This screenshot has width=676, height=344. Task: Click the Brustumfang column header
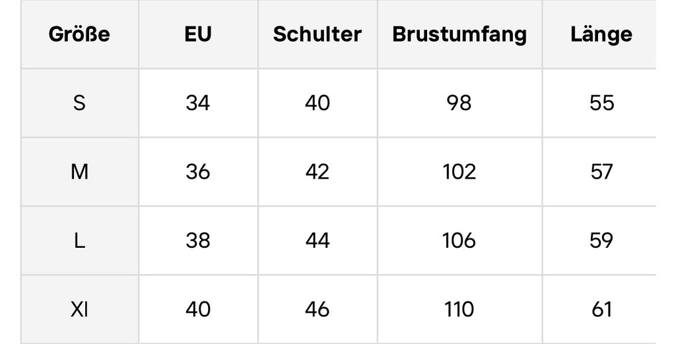pos(459,34)
